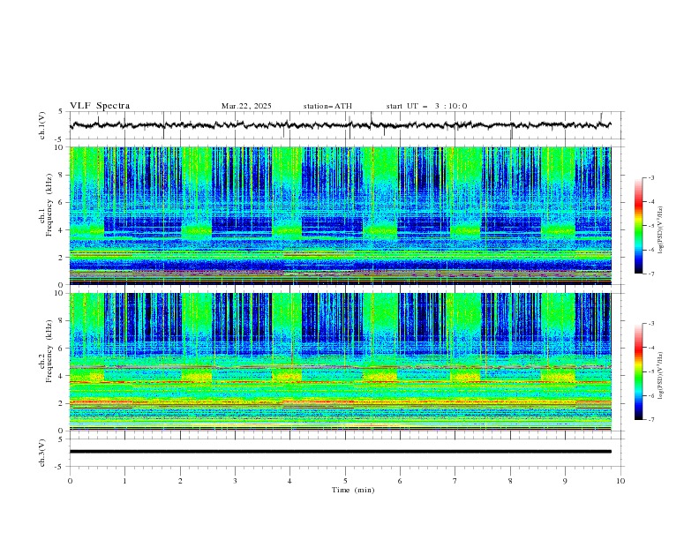
Task: Click the ch.1 "log(PSD)(V²/Hz)" colorbar label
Action: (661, 230)
